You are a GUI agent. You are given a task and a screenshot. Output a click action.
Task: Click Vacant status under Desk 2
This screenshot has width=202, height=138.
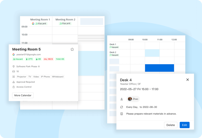114,55
